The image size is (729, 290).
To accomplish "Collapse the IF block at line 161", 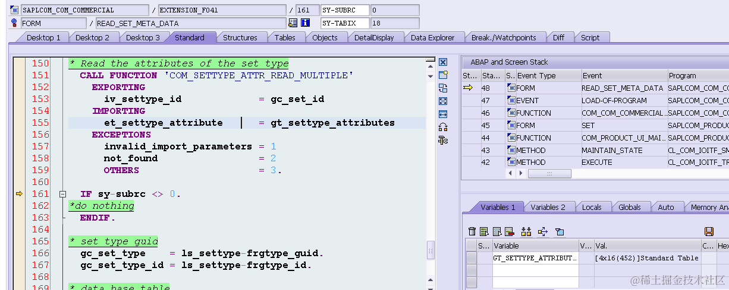I will [62, 194].
